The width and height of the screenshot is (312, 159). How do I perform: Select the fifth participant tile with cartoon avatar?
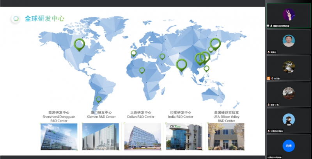point(289,120)
